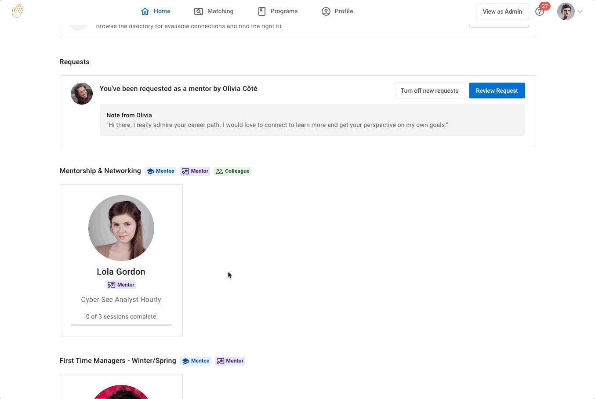This screenshot has width=595, height=399.
Task: Toggle off new mentor requests
Action: click(x=429, y=91)
